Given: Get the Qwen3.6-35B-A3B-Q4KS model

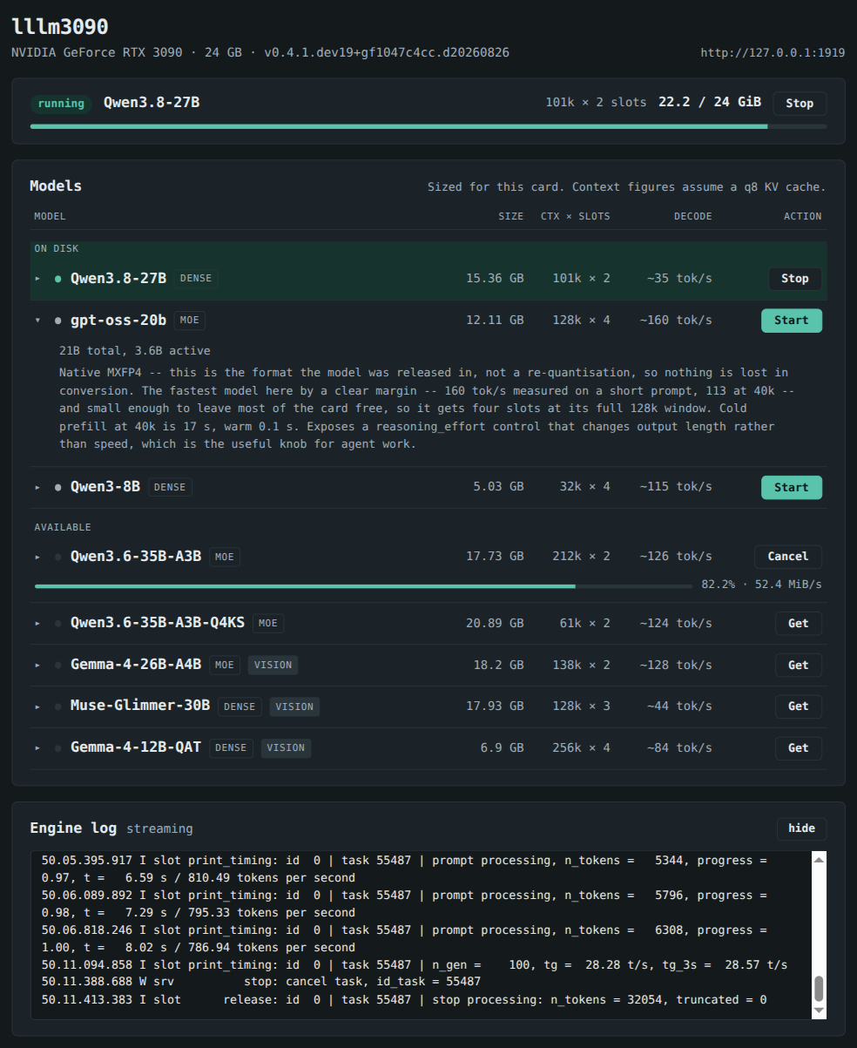Looking at the screenshot, I should pos(799,624).
